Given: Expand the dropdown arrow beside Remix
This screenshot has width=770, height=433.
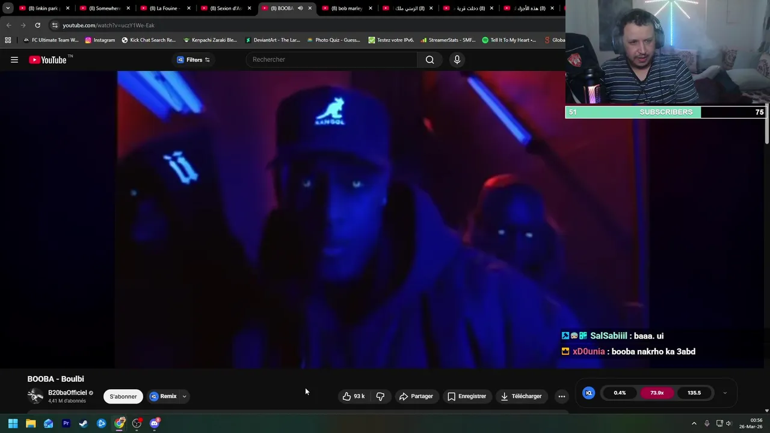Looking at the screenshot, I should pos(185,396).
